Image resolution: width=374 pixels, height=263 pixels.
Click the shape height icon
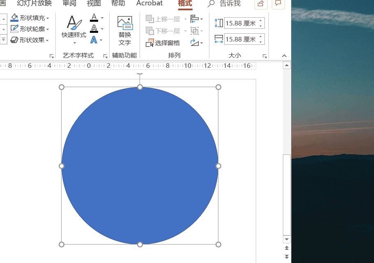point(219,23)
